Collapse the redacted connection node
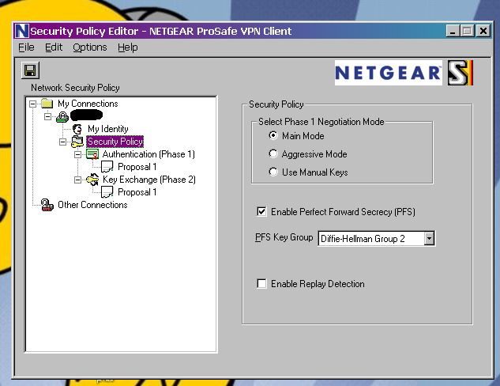Image resolution: width=500 pixels, height=386 pixels. click(47, 116)
